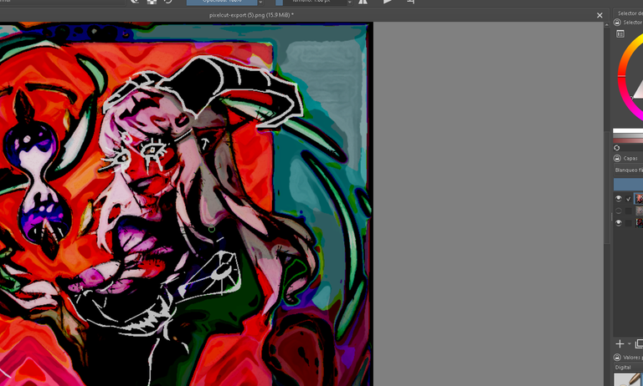Image resolution: width=643 pixels, height=386 pixels.
Task: Choose the pencil brush preset thumbnail
Action: click(628, 379)
